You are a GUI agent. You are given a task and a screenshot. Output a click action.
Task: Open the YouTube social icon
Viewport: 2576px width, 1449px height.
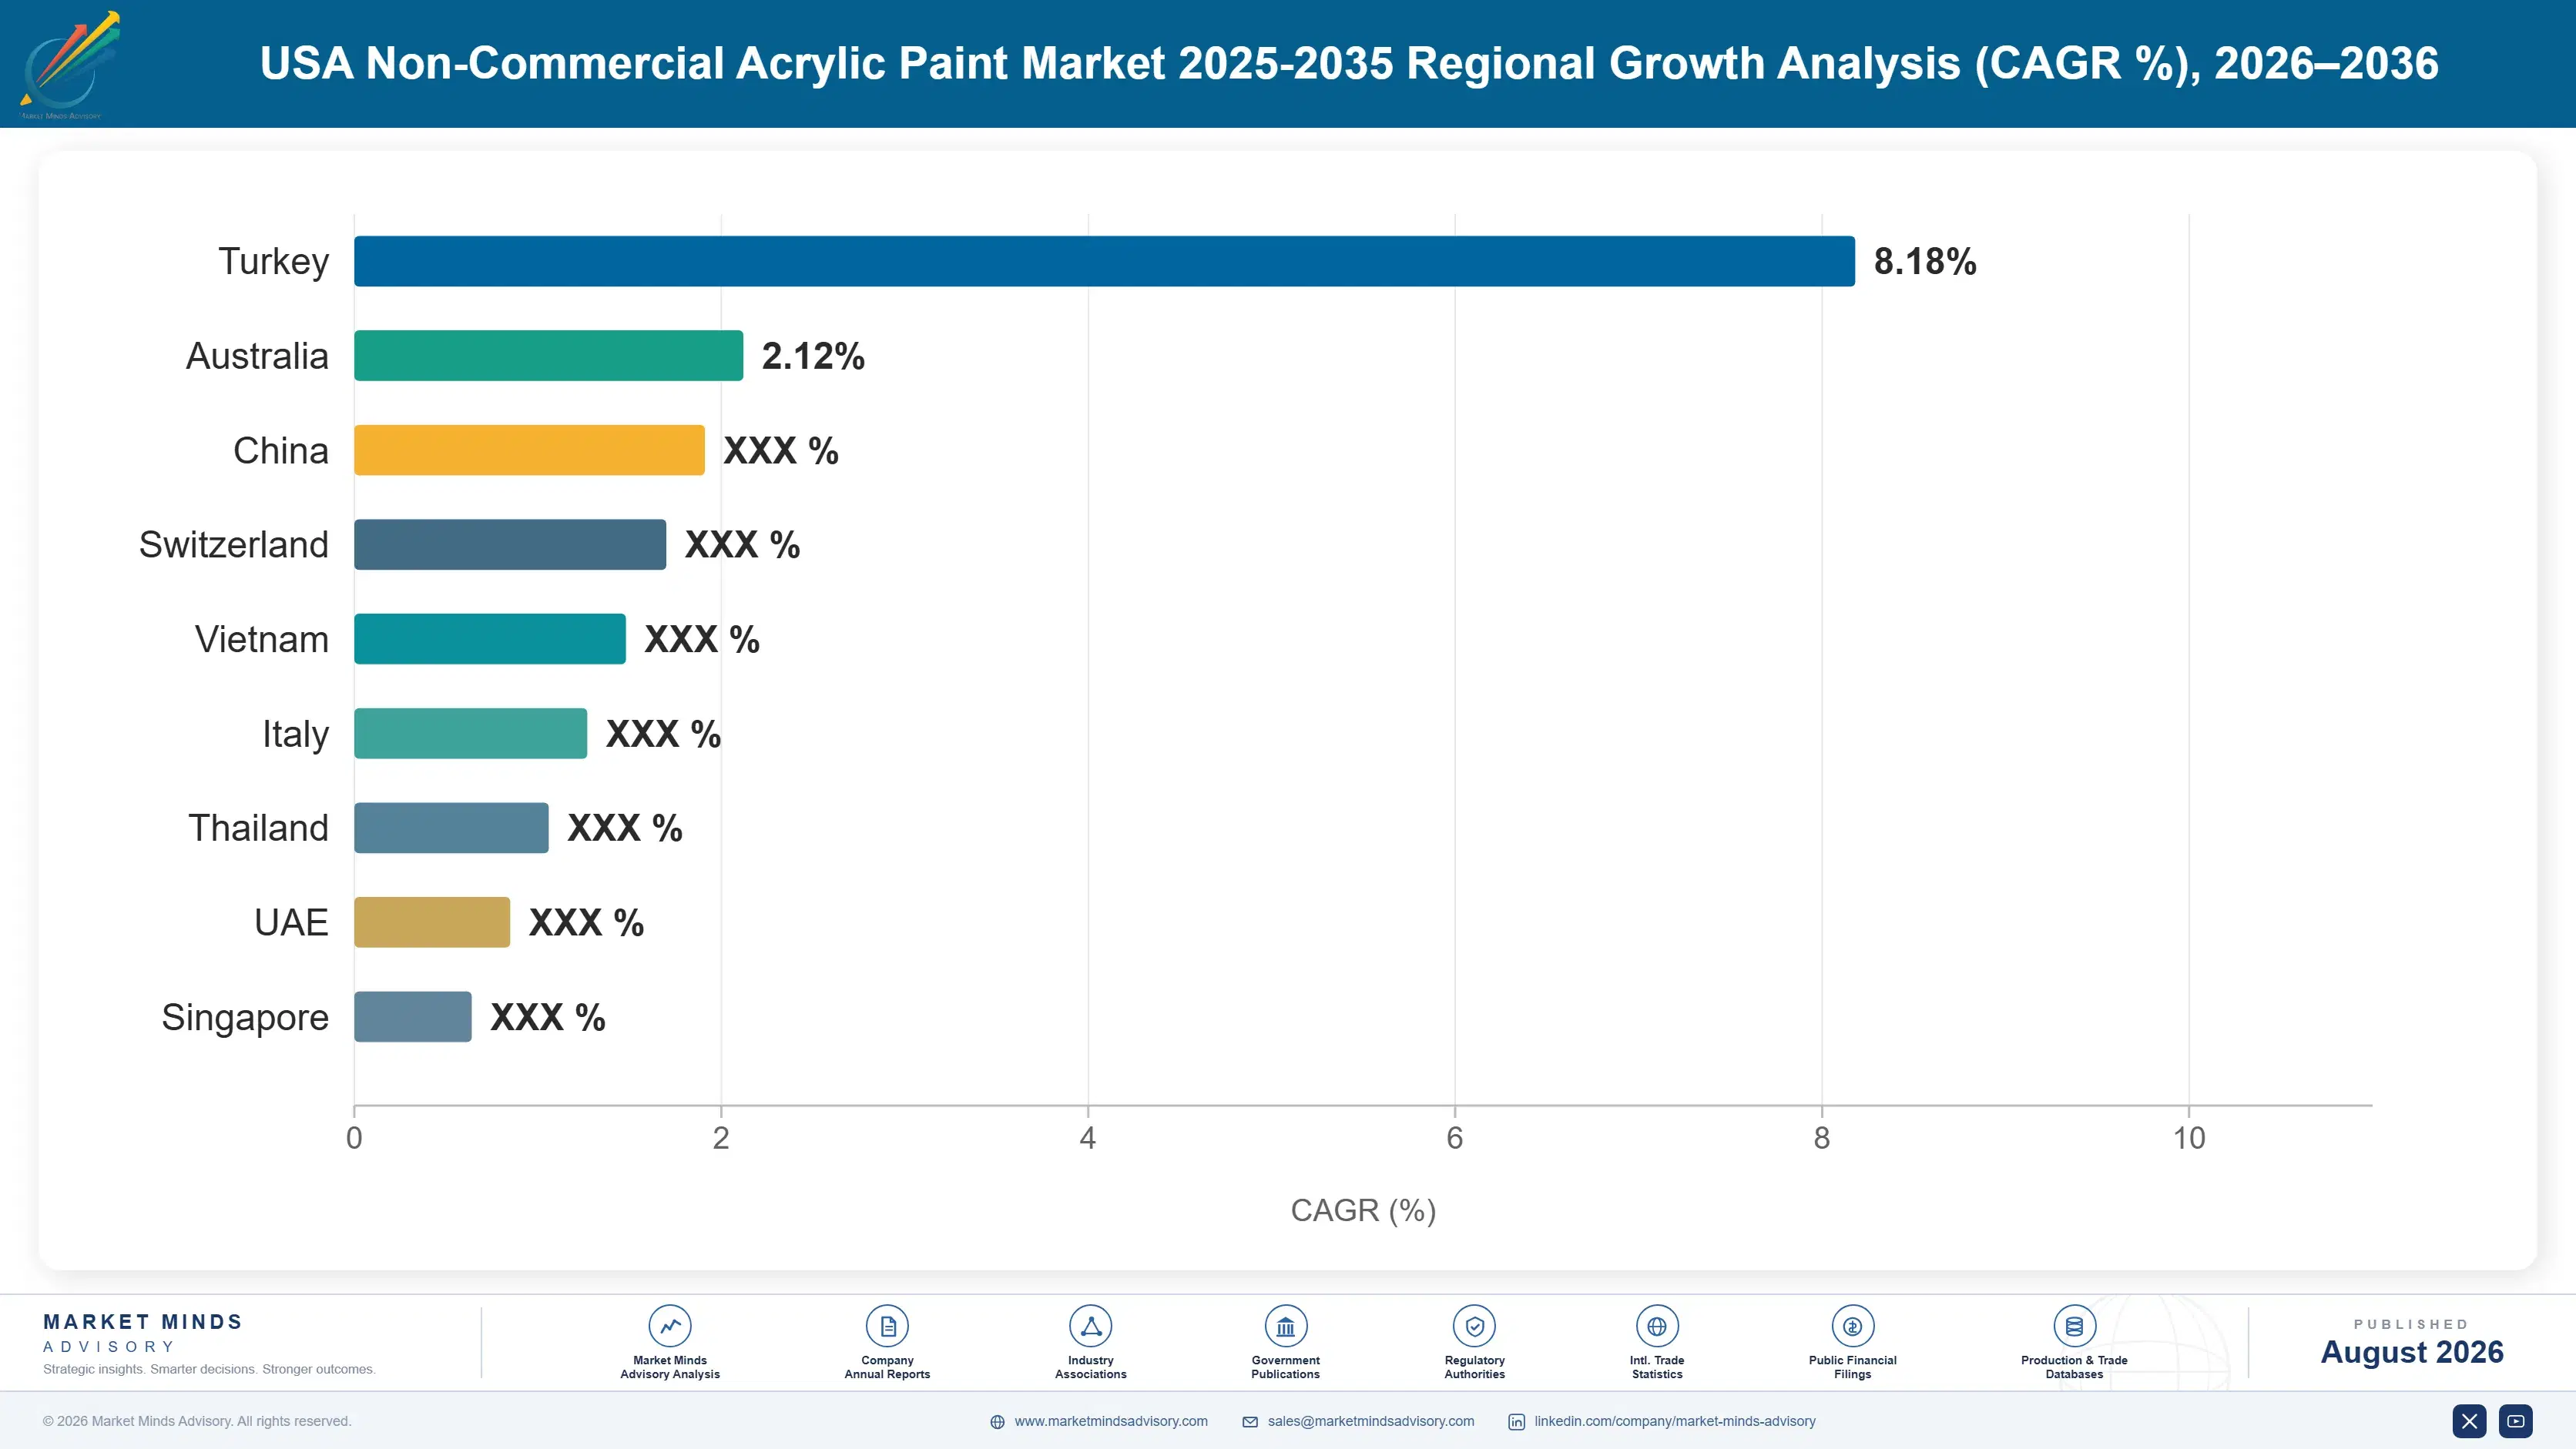(2516, 1421)
